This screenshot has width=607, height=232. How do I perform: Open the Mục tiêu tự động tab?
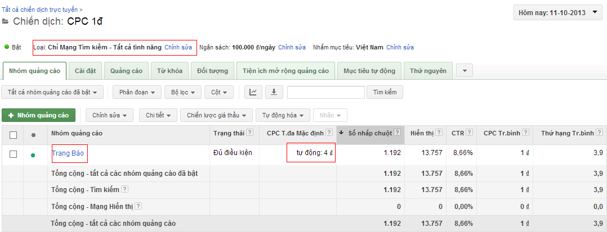(x=369, y=71)
